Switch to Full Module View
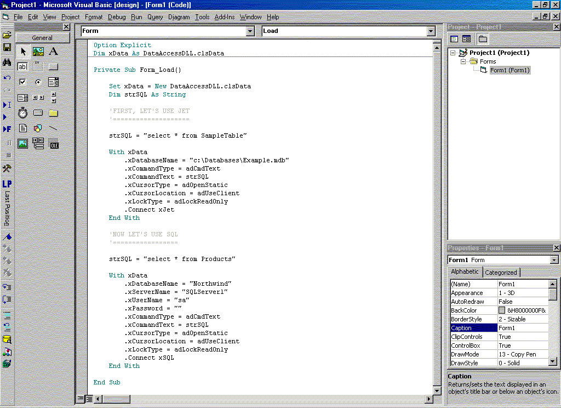 click(88, 398)
